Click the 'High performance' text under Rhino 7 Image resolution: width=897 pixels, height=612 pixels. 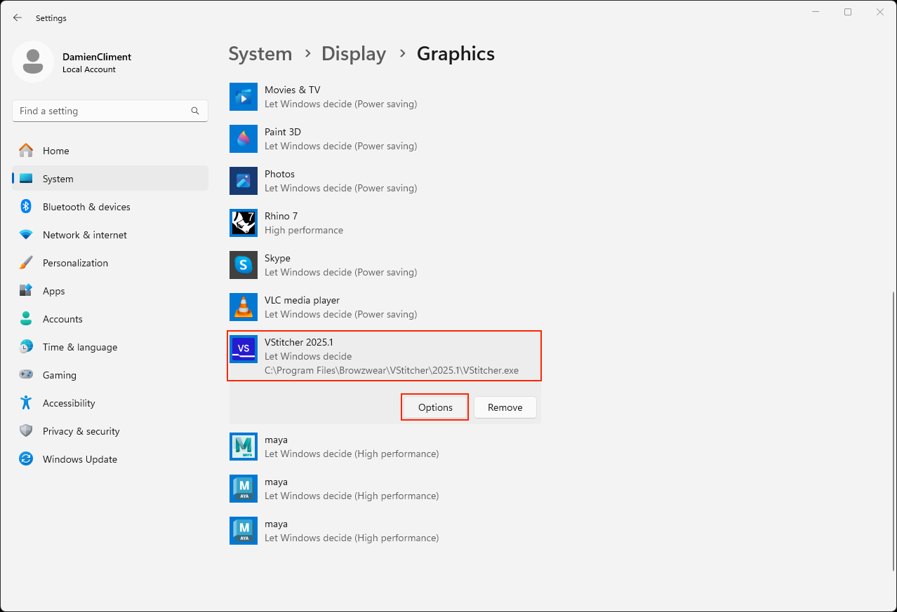(304, 230)
